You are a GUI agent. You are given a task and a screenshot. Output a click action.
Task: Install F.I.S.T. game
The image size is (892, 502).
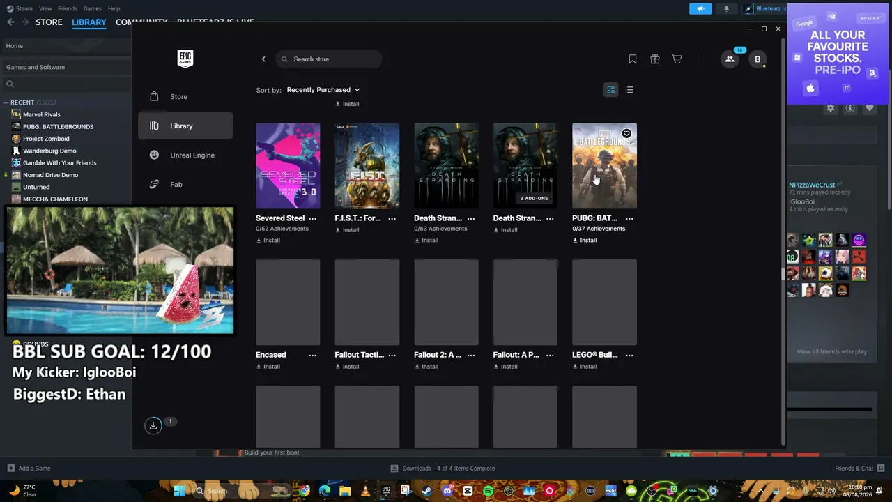[x=347, y=230]
